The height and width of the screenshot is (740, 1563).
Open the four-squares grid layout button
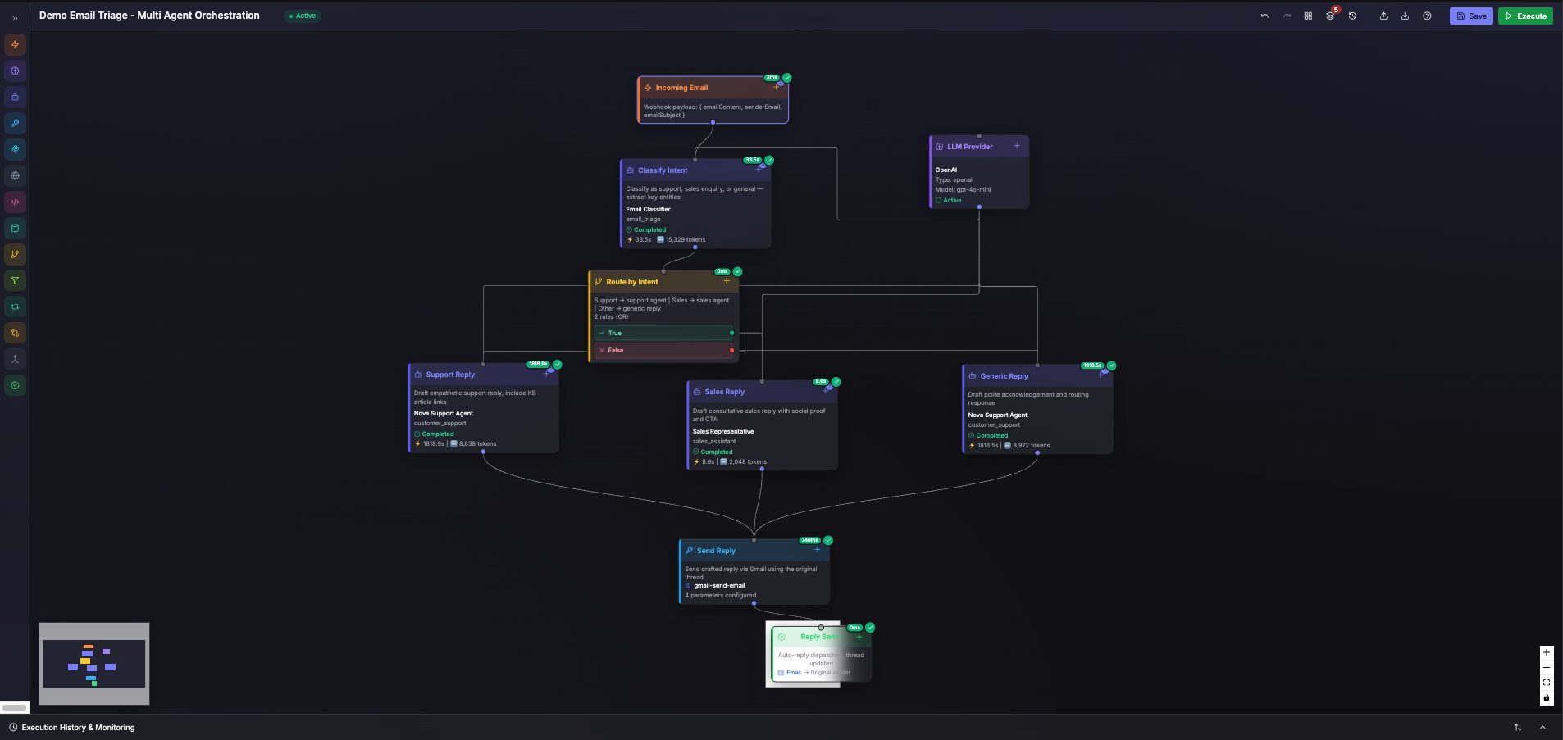click(x=1308, y=16)
